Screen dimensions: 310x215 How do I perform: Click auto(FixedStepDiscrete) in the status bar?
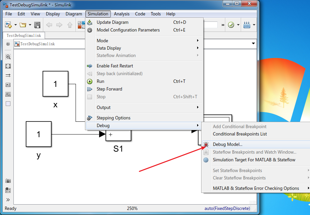tap(227, 208)
